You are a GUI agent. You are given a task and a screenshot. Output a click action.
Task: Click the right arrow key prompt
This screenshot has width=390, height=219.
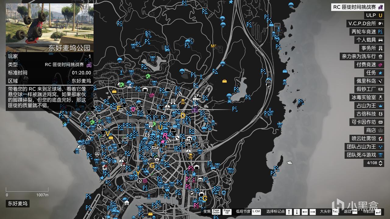coord(313,212)
